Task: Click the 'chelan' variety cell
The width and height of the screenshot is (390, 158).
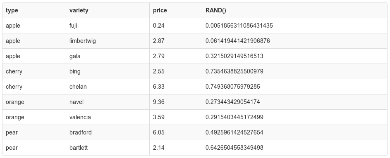Action: coord(108,87)
